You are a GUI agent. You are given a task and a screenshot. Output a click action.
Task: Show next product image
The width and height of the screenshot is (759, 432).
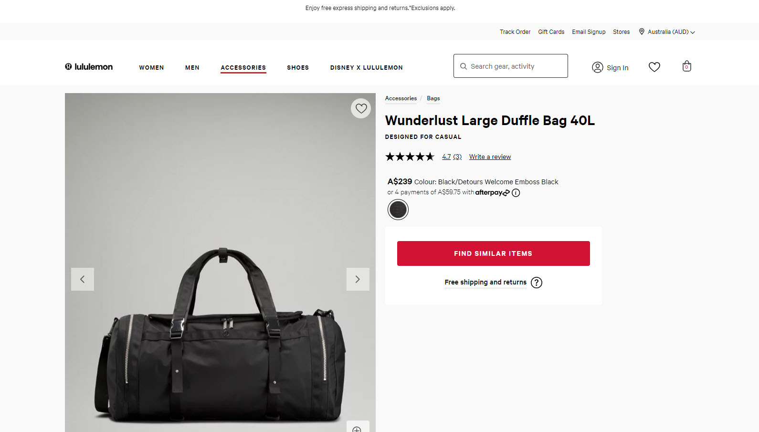358,279
